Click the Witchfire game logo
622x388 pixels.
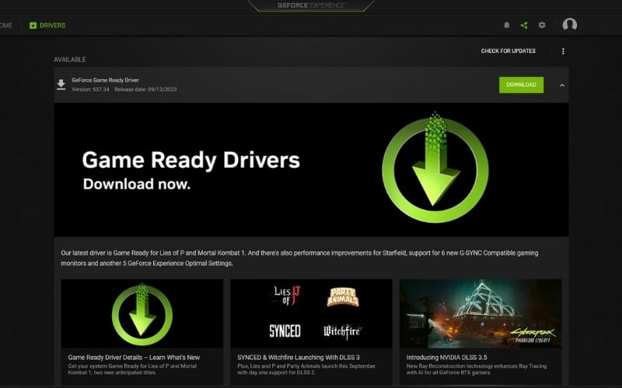[341, 331]
